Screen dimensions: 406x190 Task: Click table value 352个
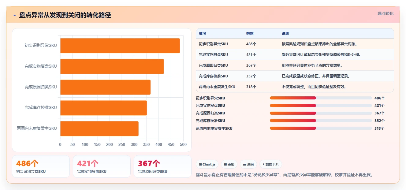(251, 76)
